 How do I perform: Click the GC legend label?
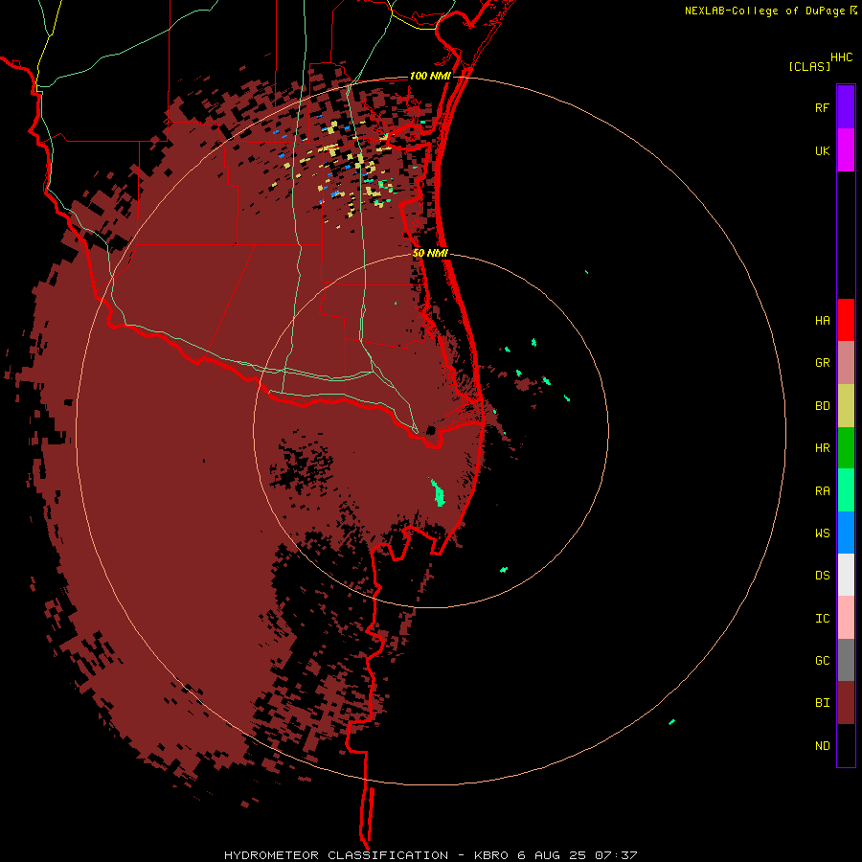(822, 661)
